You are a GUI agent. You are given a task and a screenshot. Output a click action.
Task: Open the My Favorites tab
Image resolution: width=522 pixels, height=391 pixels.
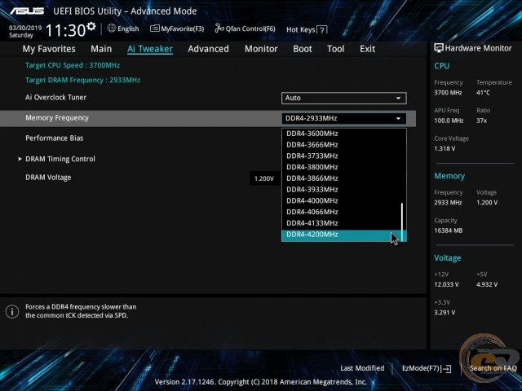tap(49, 49)
